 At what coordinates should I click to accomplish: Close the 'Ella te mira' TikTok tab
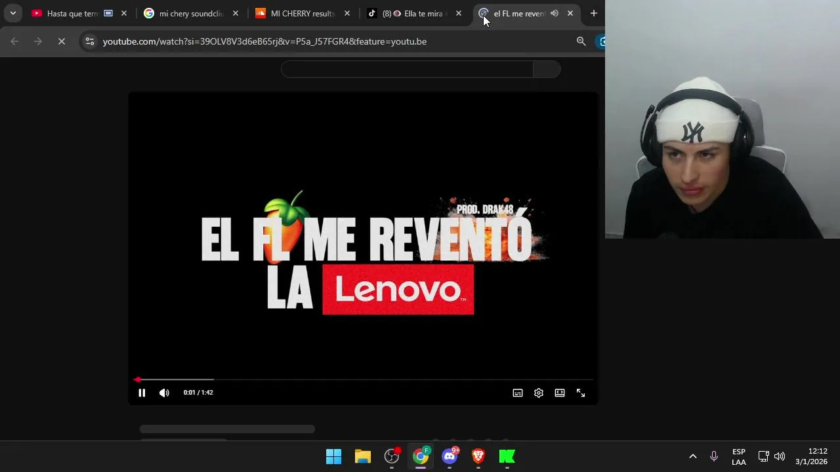coord(459,13)
